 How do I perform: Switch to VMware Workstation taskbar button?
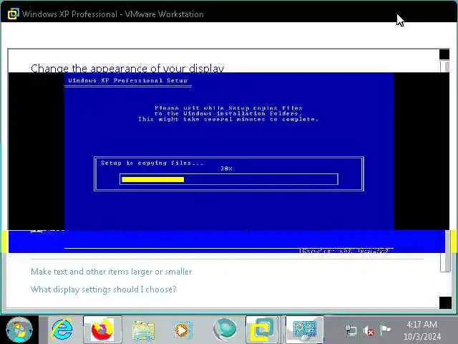pyautogui.click(x=262, y=330)
